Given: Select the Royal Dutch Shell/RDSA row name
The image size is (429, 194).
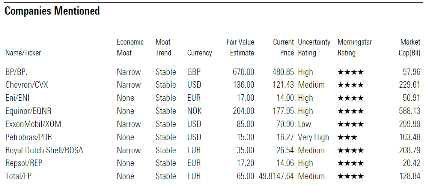Looking at the screenshot, I should 44,151.
